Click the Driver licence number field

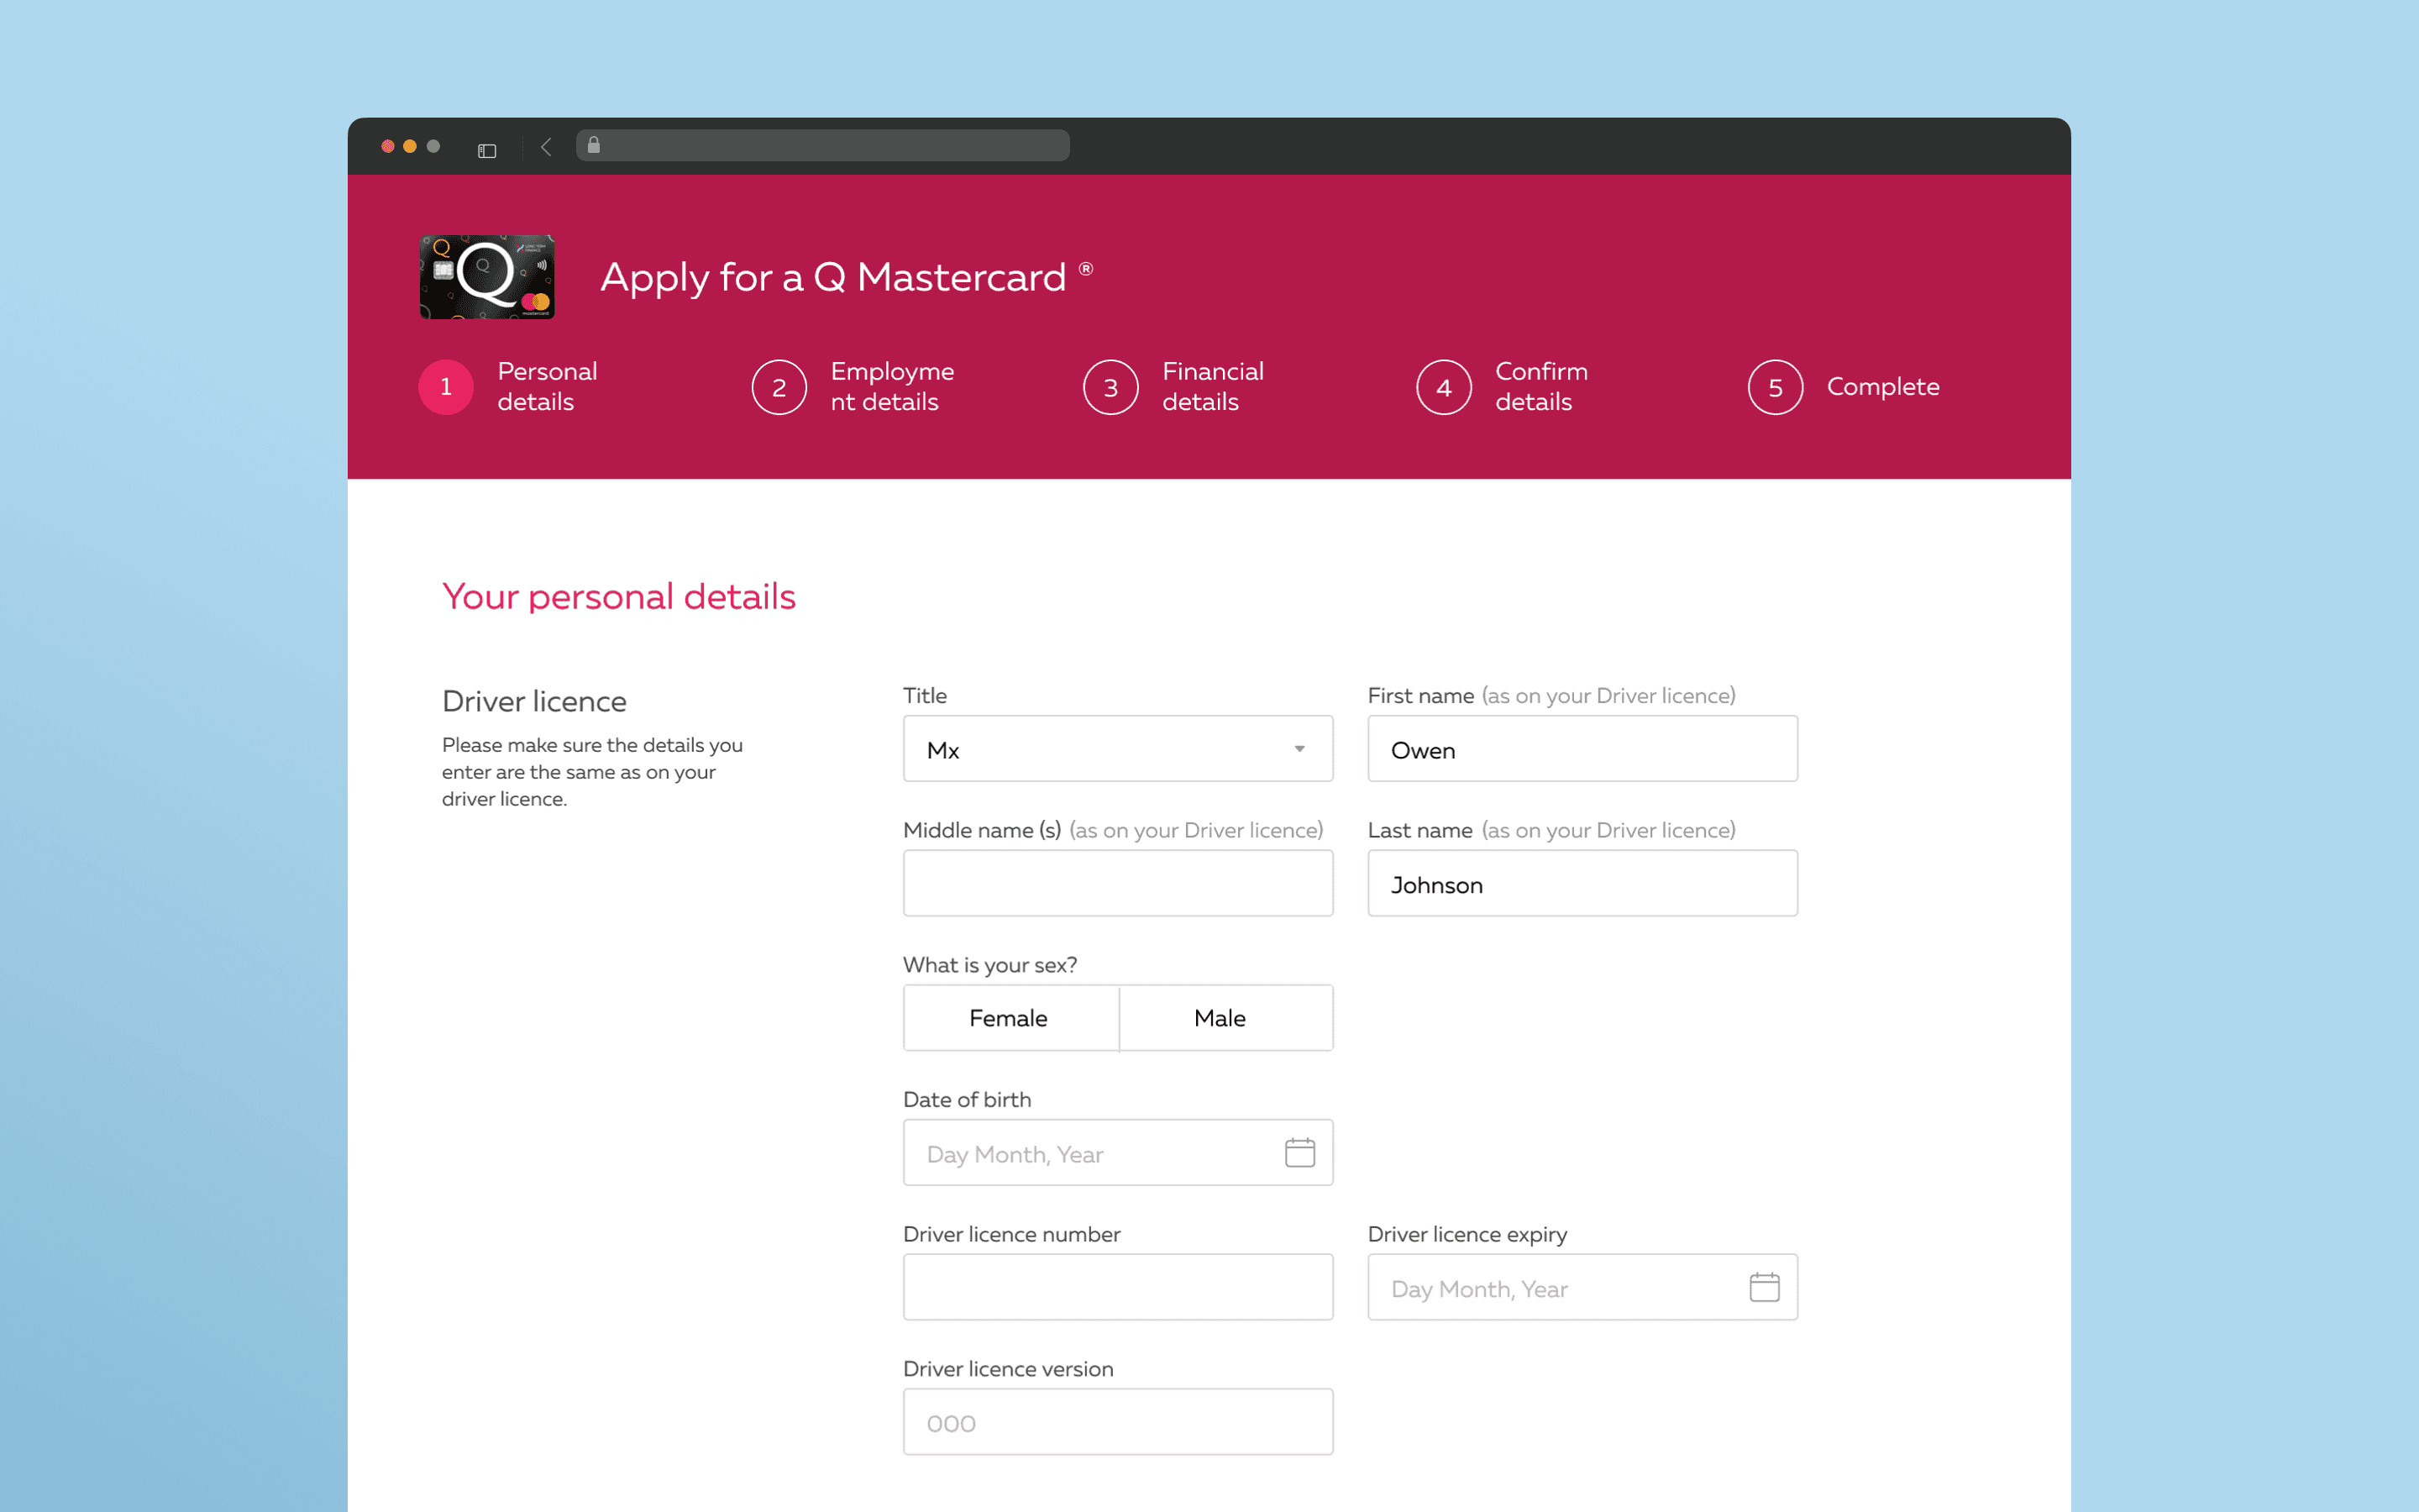tap(1118, 1287)
